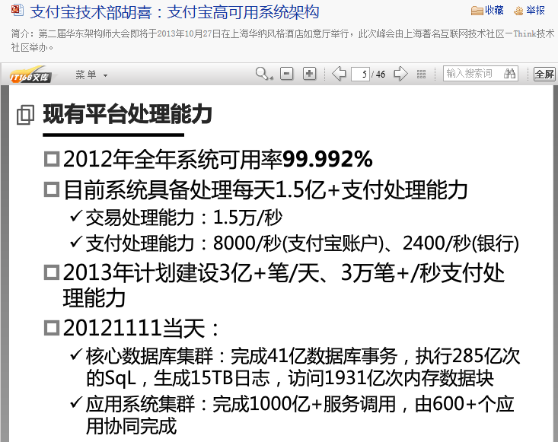
Task: Click the PowerPoint document icon beside title
Action: [x=17, y=11]
